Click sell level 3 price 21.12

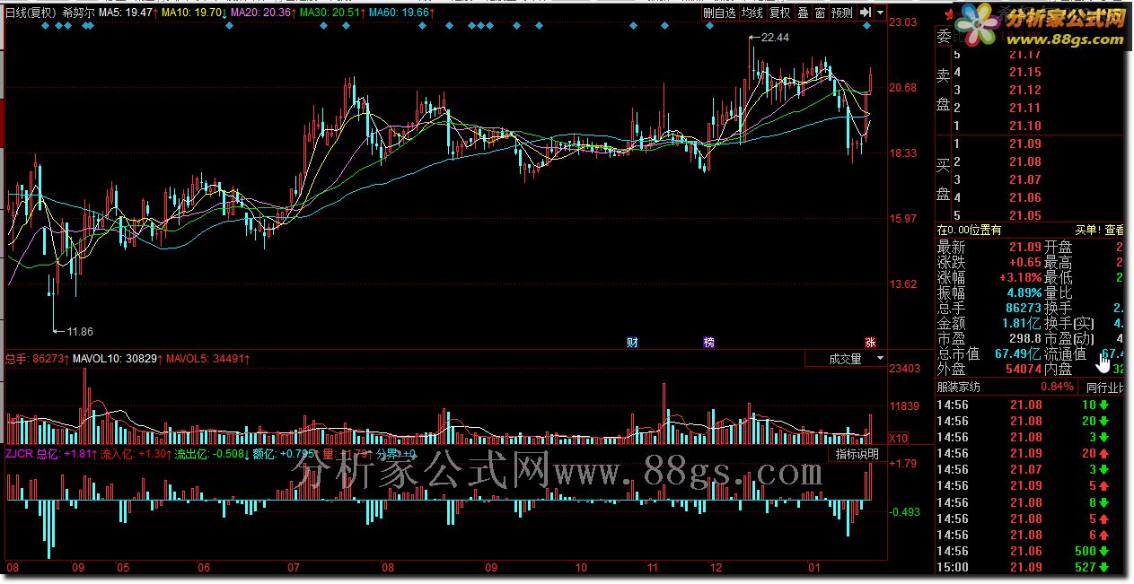[x=1024, y=90]
